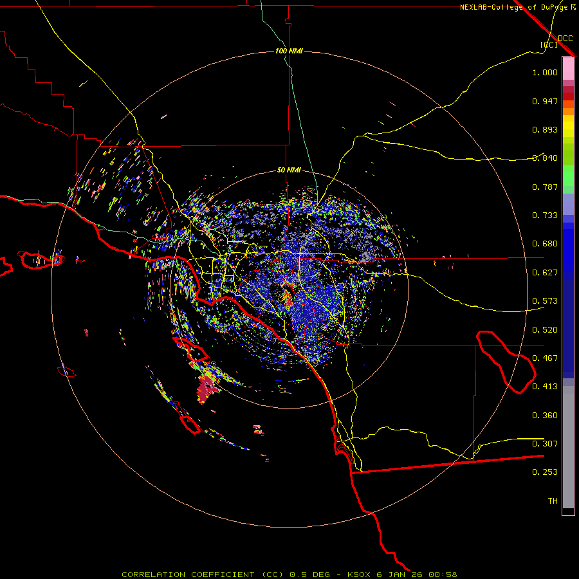Click the 00:58 timestamp
This screenshot has height=579, width=579.
(x=441, y=574)
